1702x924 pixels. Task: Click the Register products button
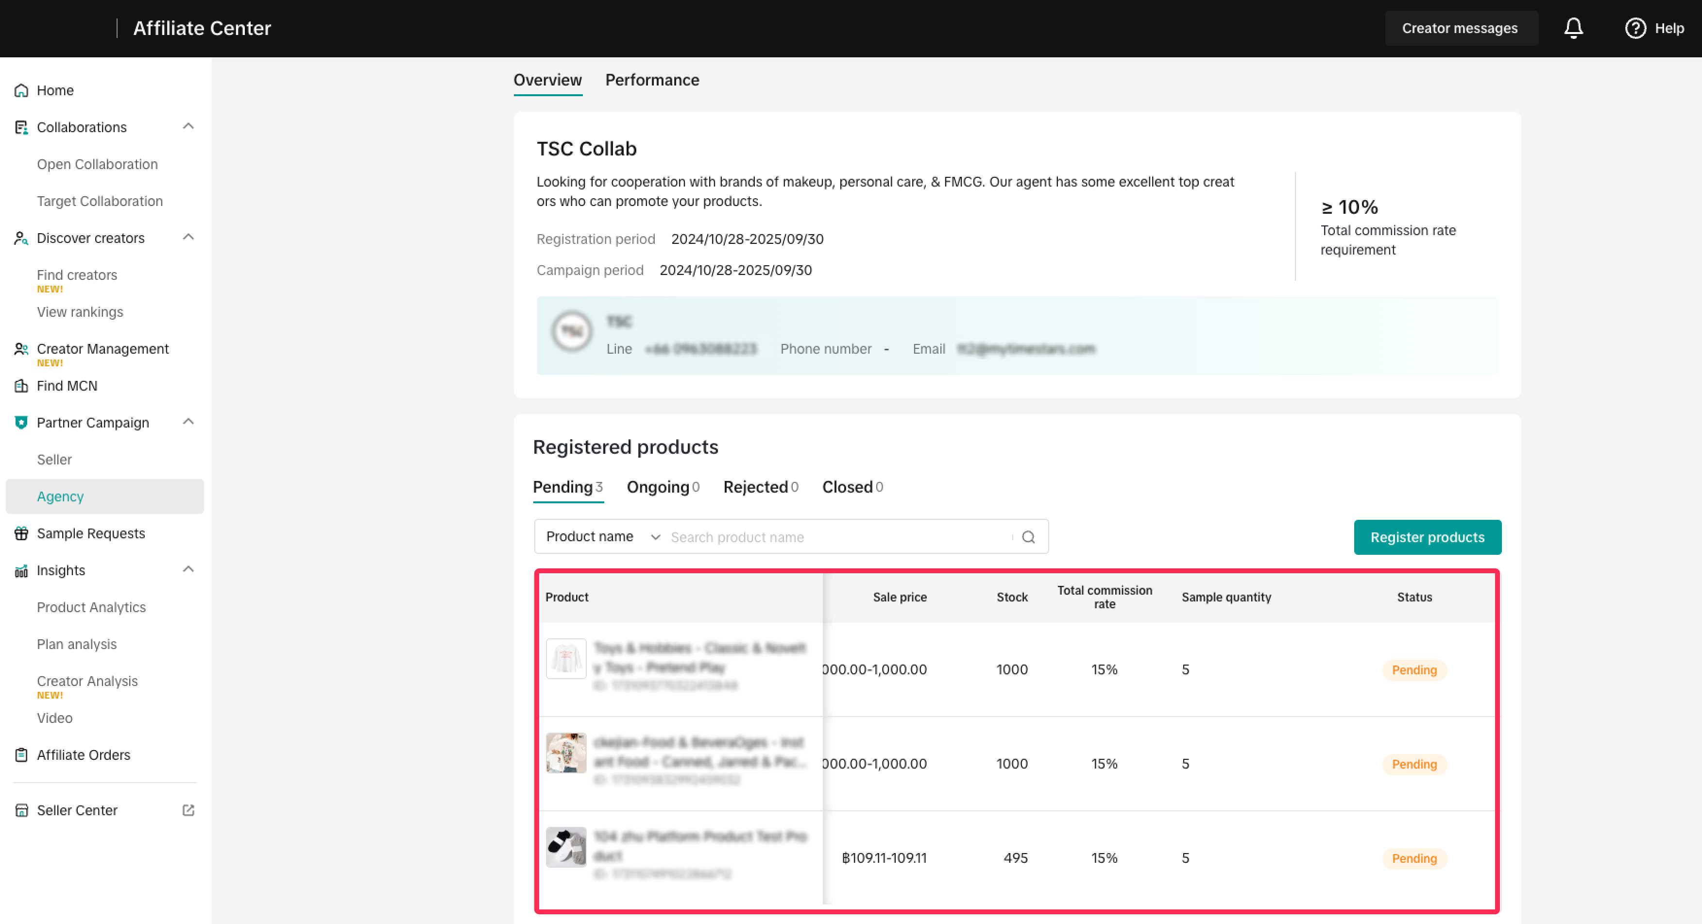coord(1427,537)
